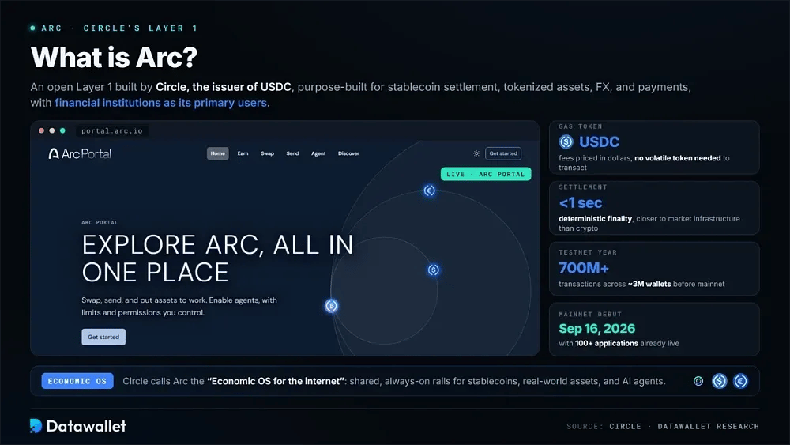790x445 pixels.
Task: Click the 'financial institutions as its primary users' link text
Action: pos(160,103)
